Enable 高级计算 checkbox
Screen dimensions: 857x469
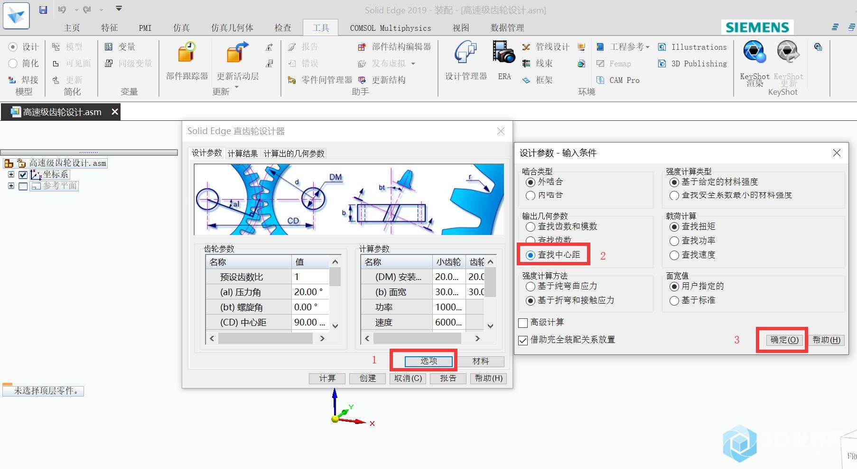pyautogui.click(x=523, y=323)
